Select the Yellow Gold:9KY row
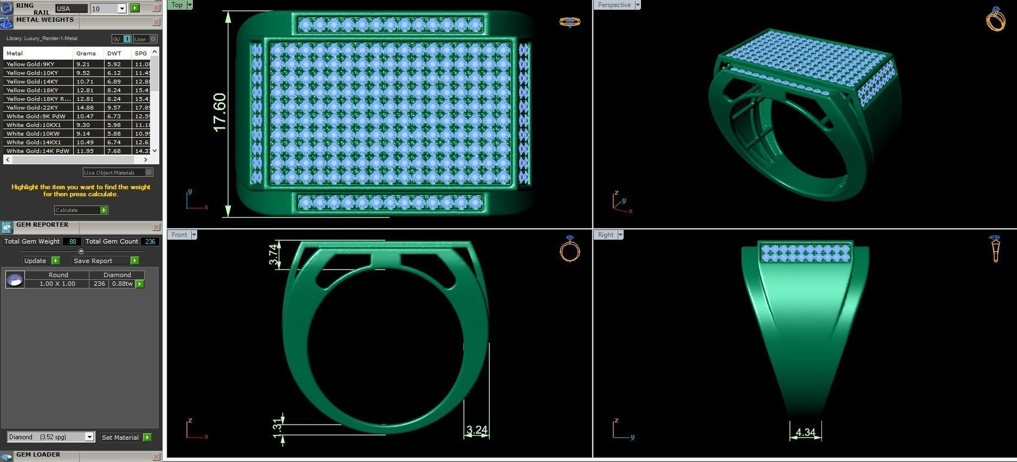The image size is (1017, 462). [x=77, y=64]
